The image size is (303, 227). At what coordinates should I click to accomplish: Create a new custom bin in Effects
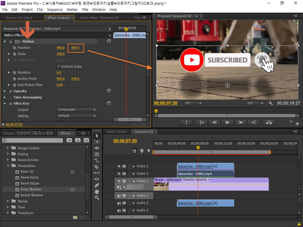75,218
